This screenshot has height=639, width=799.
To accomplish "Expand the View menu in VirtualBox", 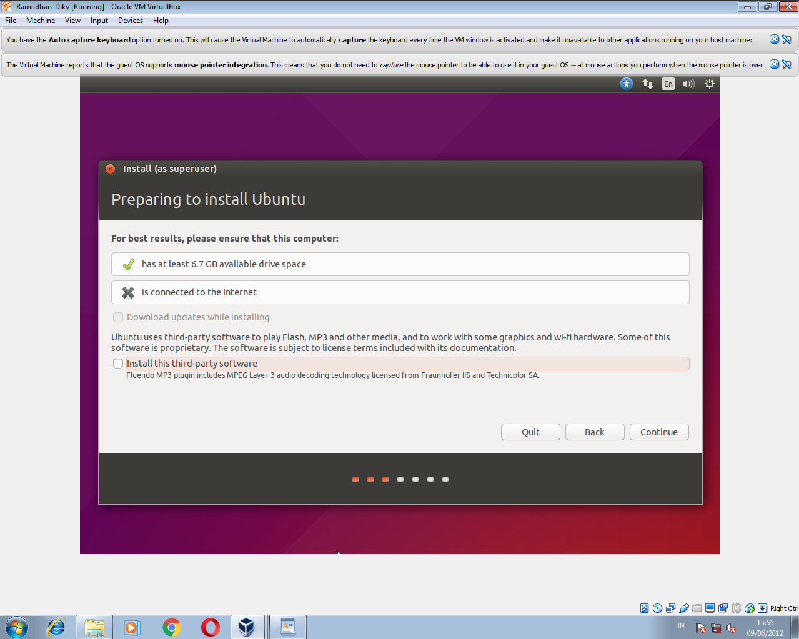I will 72,20.
